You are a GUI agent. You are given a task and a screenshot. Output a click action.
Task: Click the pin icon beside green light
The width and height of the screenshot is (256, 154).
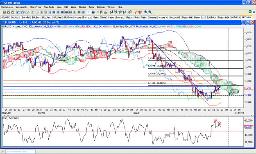(254, 12)
